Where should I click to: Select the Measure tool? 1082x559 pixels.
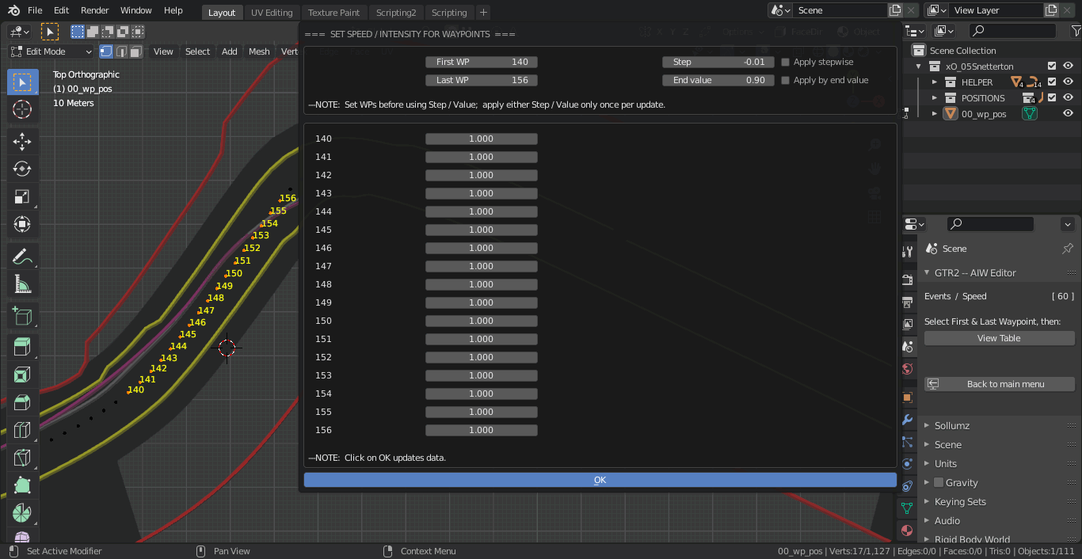(22, 284)
